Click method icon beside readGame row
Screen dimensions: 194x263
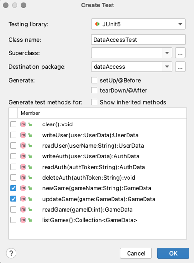tap(23, 210)
